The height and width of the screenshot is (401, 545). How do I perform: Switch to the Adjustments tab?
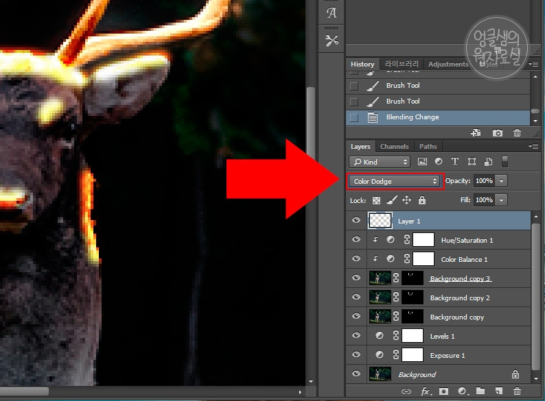[448, 64]
